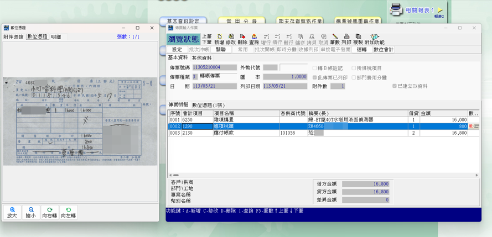
Task: Select row 0003 應付帳款
Action: [x=324, y=133]
